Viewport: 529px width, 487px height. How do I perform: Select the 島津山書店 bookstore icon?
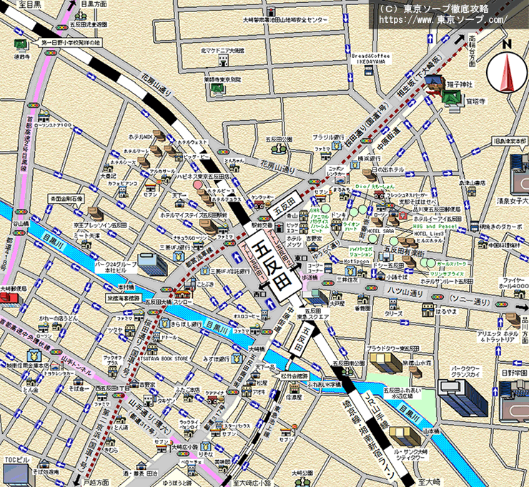472,192
